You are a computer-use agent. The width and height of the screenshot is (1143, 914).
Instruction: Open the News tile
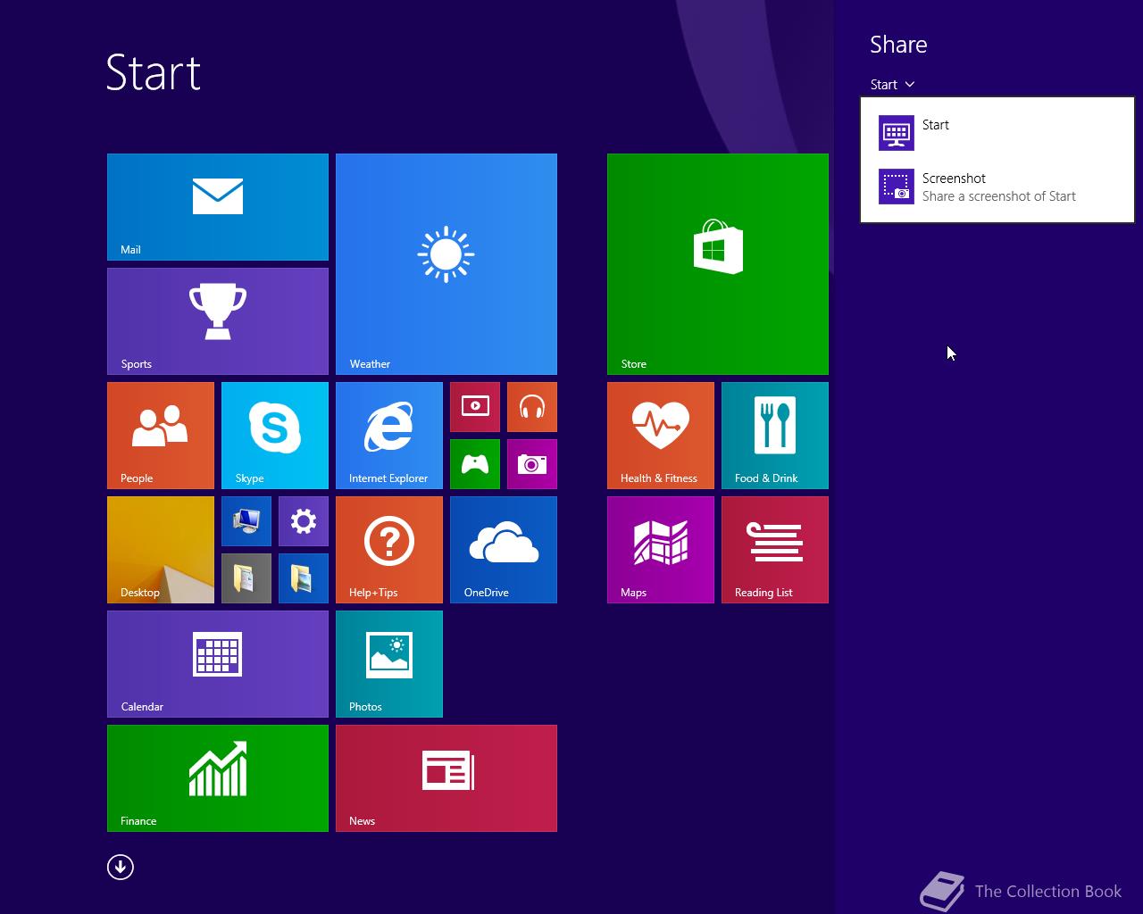pos(446,778)
